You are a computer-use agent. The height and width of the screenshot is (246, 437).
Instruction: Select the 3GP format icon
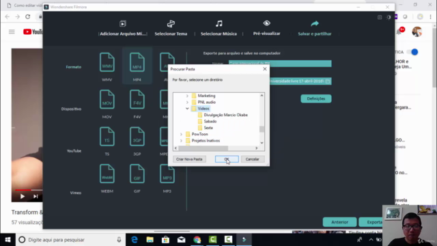pos(137,137)
